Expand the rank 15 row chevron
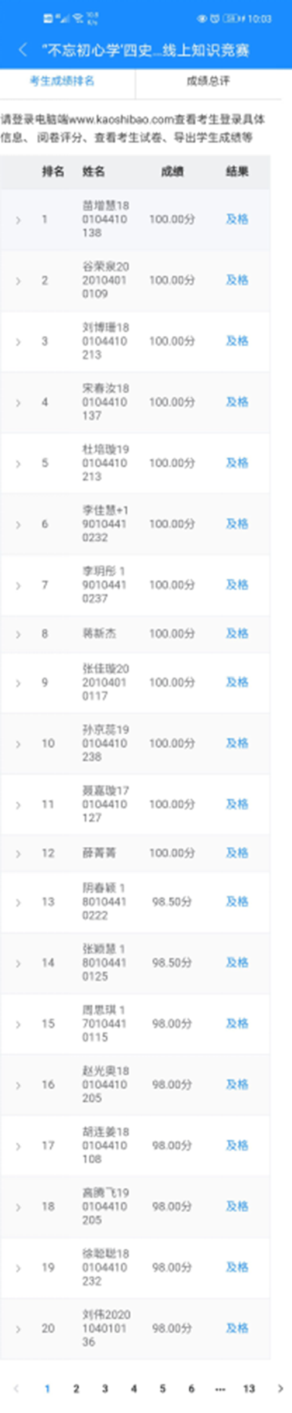Screen dimensions: 292x1413 [18, 1024]
